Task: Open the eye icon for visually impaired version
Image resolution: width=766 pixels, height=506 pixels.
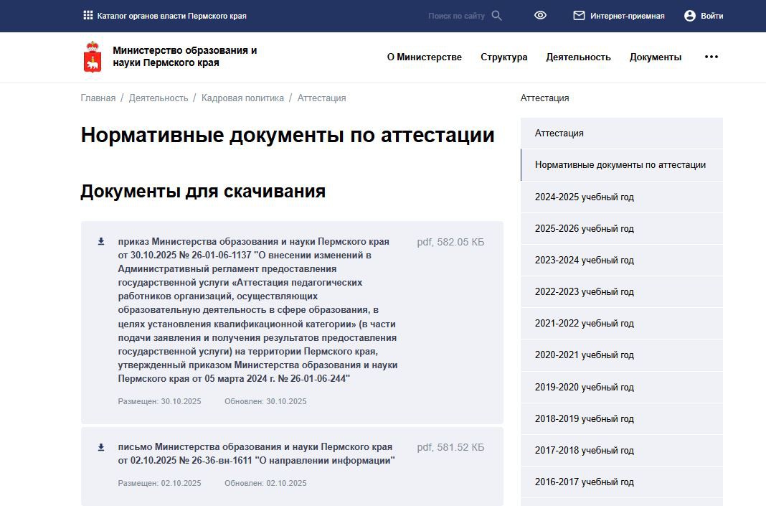Action: click(540, 14)
